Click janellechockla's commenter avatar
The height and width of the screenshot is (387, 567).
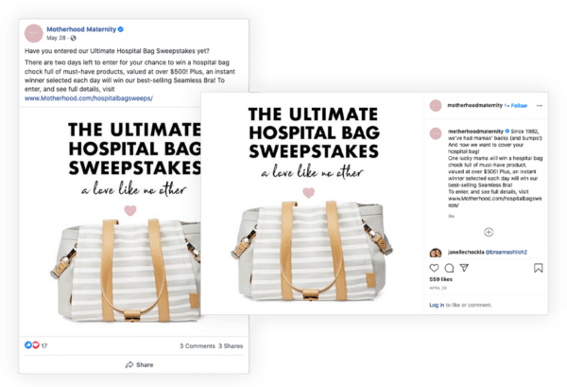pos(436,253)
